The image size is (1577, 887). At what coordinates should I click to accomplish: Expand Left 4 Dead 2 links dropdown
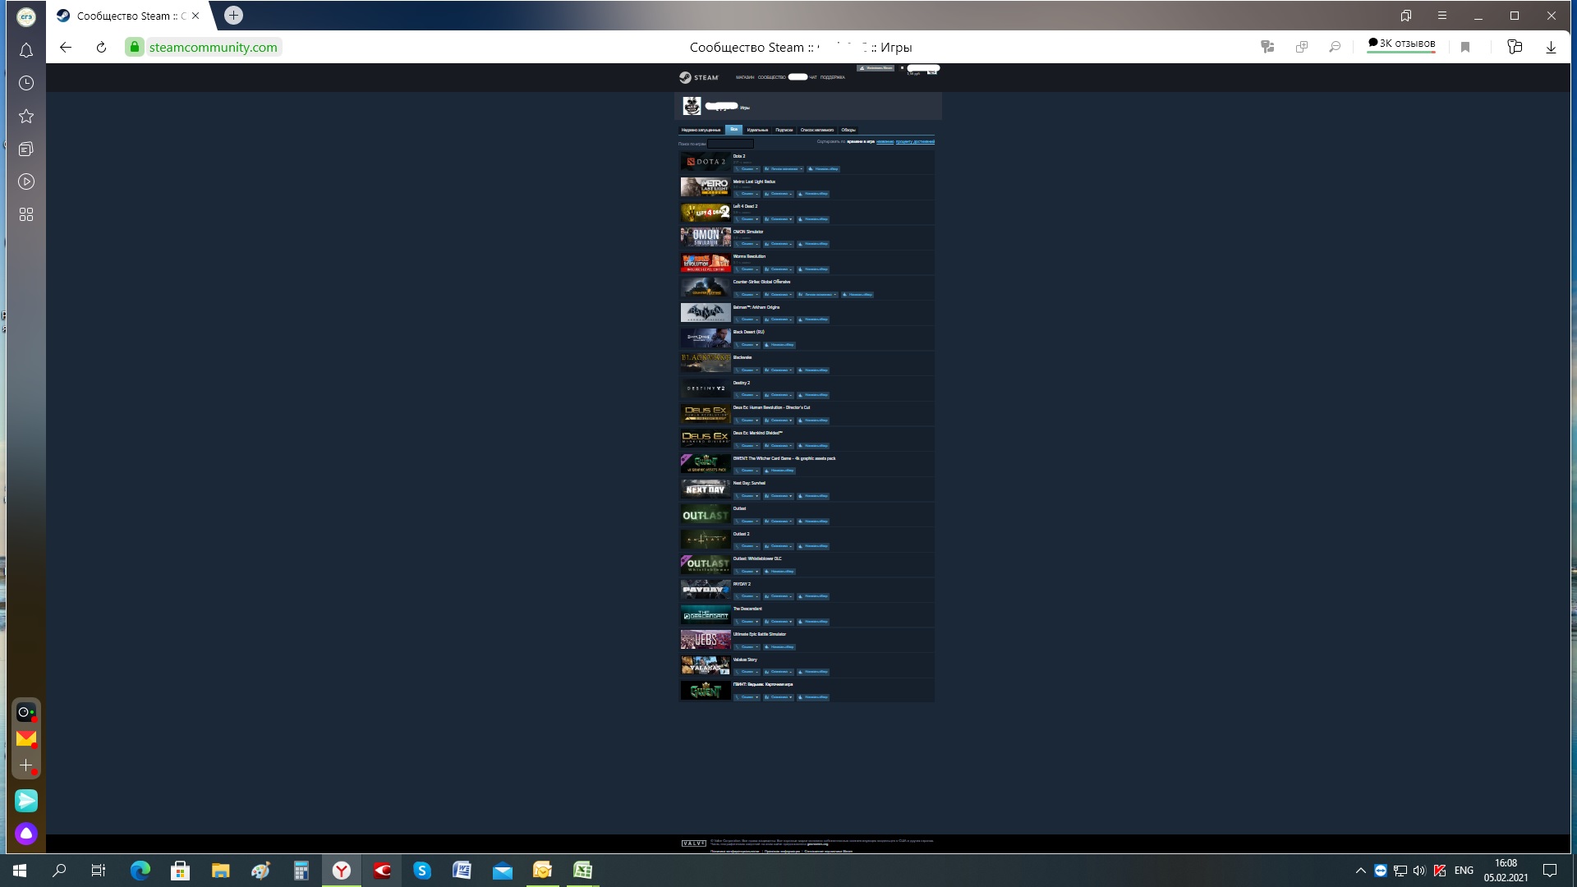747,219
